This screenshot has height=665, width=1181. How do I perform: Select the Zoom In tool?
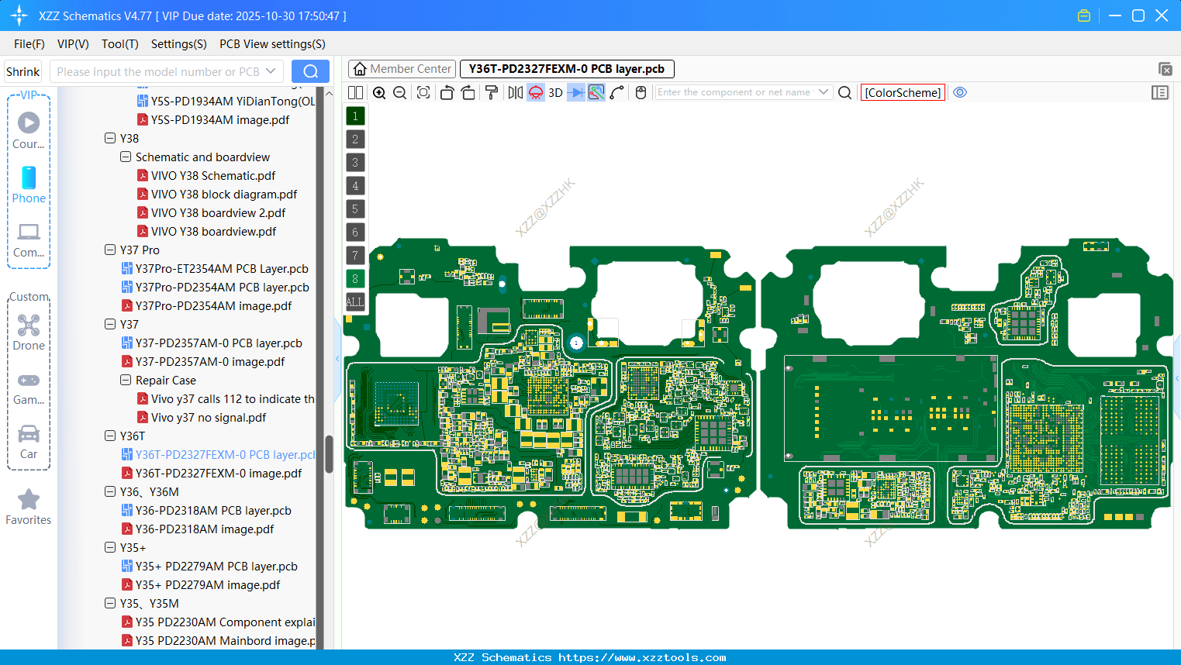click(379, 92)
